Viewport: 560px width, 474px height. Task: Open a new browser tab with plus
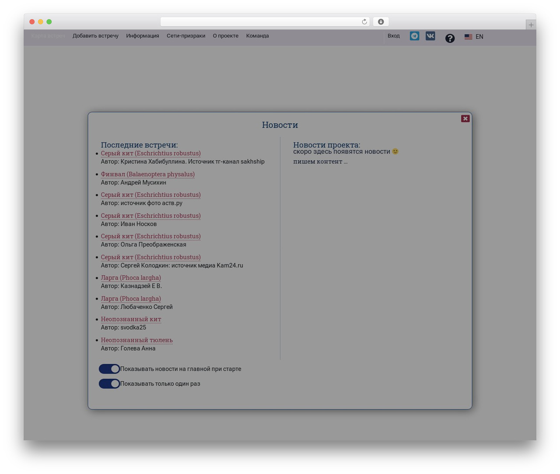pyautogui.click(x=531, y=25)
